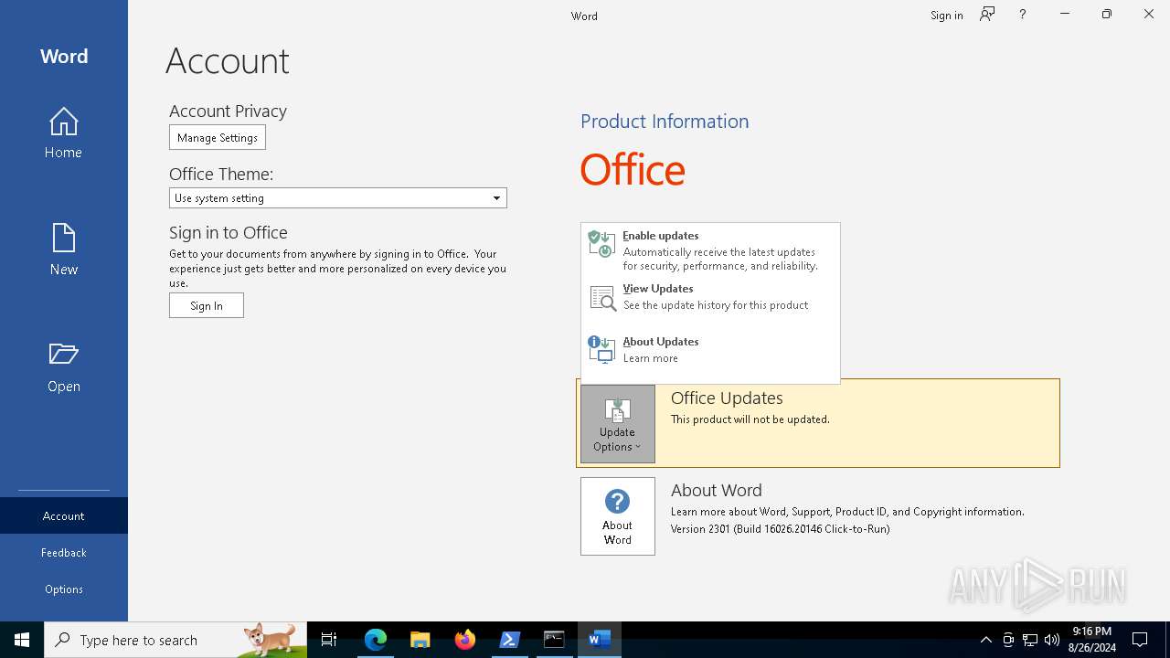Click the Sign In button
The width and height of the screenshot is (1170, 658).
click(207, 305)
